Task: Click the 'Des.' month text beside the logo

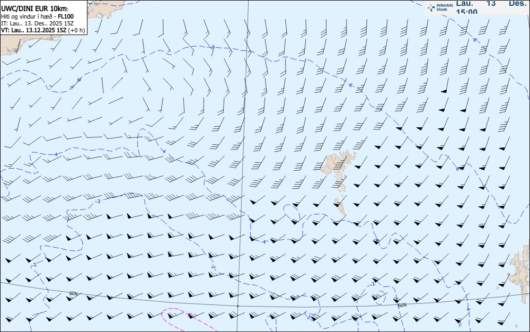Action: (x=517, y=3)
